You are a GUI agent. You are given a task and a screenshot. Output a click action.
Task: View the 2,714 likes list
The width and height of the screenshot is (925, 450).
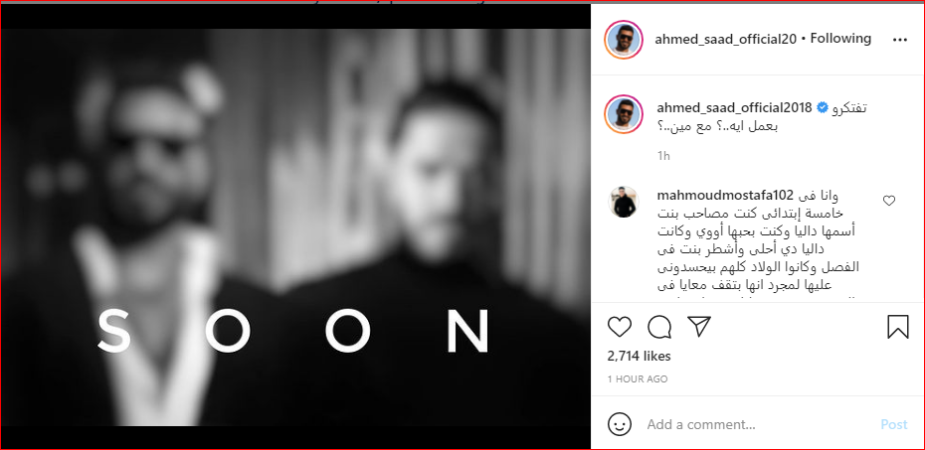click(x=639, y=357)
